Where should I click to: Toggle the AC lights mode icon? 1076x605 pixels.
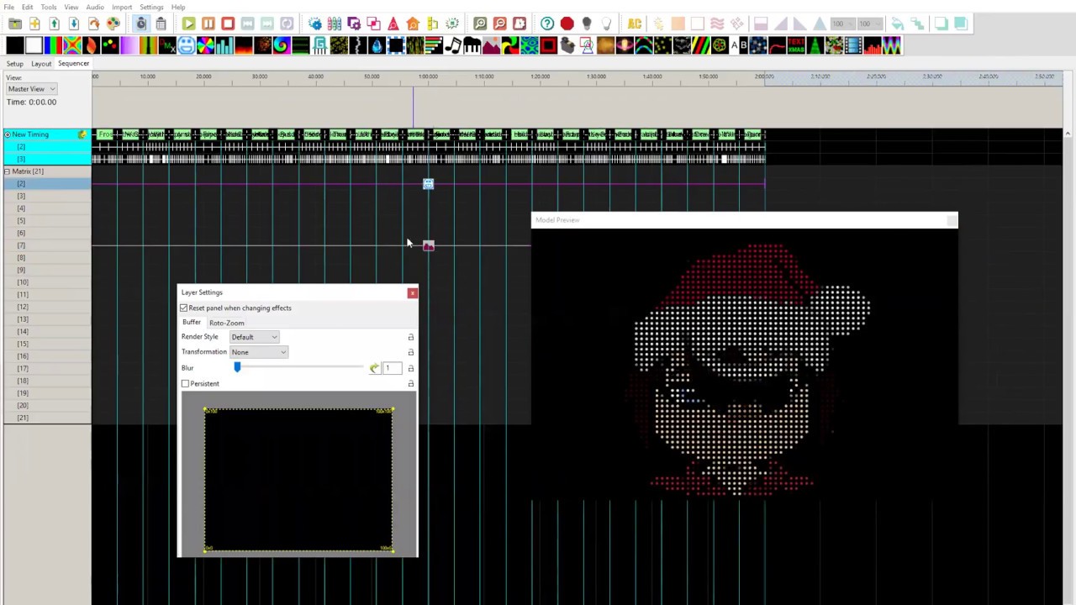pyautogui.click(x=635, y=24)
